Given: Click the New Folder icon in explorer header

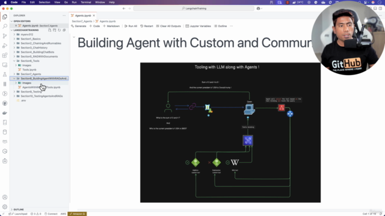Looking at the screenshot, I should pos(55,30).
